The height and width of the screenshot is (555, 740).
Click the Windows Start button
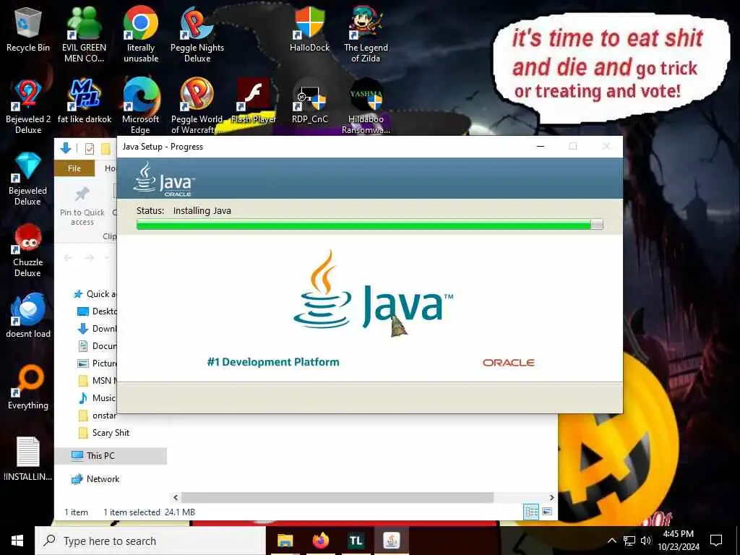point(17,541)
